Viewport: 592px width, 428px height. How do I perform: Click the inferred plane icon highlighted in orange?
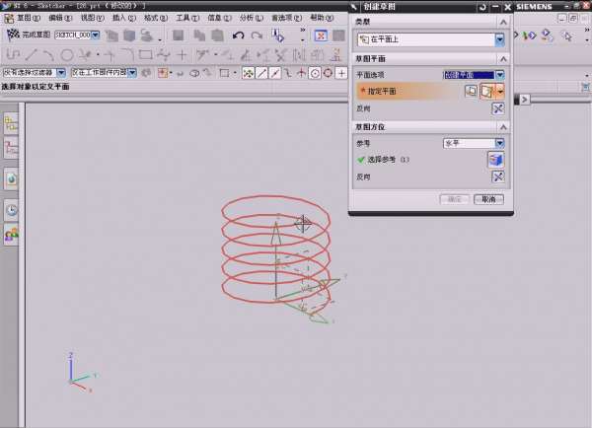(x=487, y=92)
